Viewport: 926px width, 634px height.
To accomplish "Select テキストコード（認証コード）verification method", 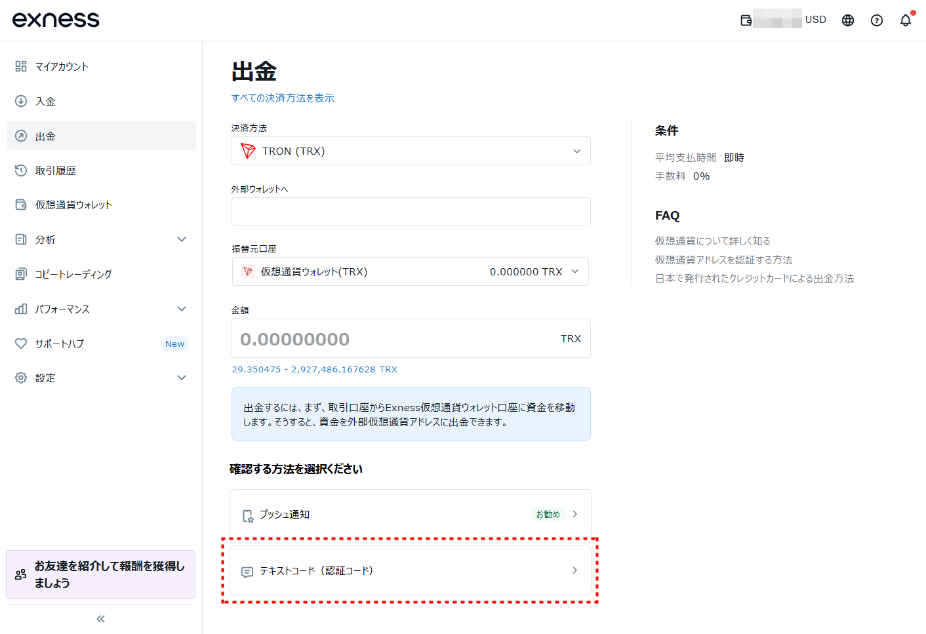I will tap(411, 570).
